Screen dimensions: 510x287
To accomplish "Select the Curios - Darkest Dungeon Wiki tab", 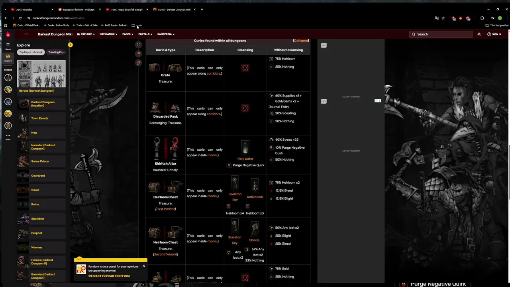I will point(174,10).
